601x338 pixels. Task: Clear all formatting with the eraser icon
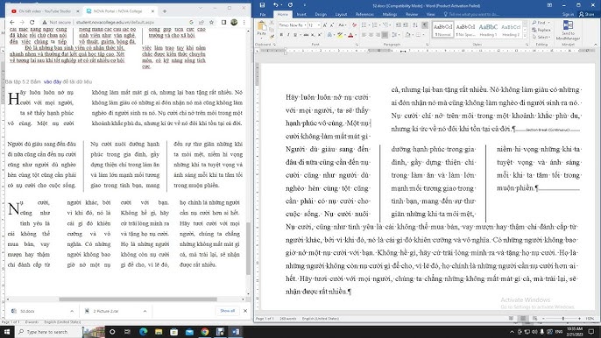354,25
